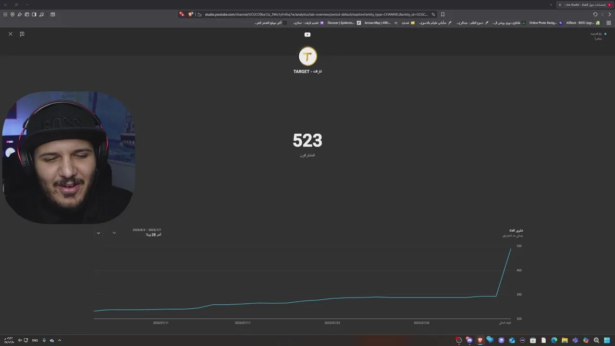Open the TARGET channel avatar
This screenshot has height=346, width=615.
click(307, 56)
